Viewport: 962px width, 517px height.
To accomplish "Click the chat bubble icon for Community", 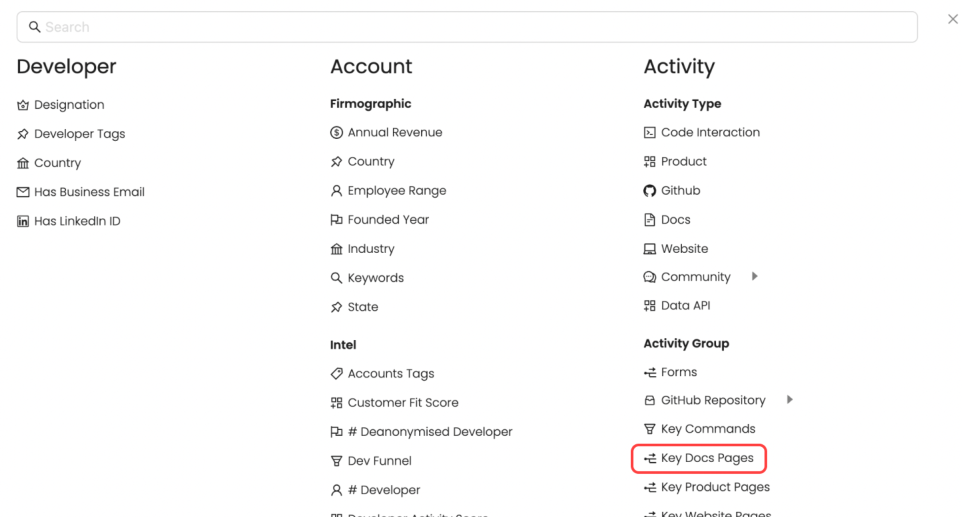I will tap(649, 277).
